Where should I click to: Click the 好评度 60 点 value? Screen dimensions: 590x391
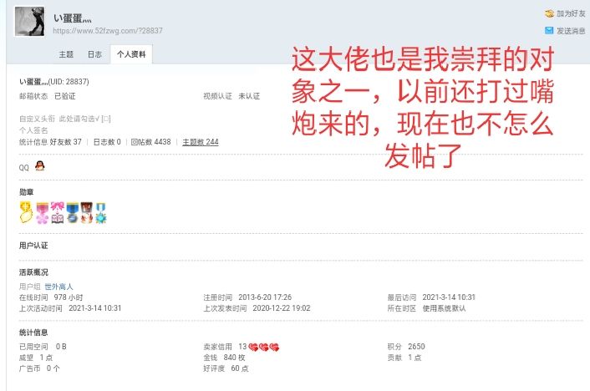(x=226, y=368)
